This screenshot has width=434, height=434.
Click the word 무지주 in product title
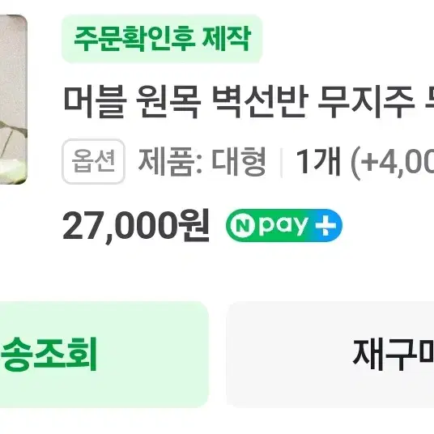coord(366,102)
